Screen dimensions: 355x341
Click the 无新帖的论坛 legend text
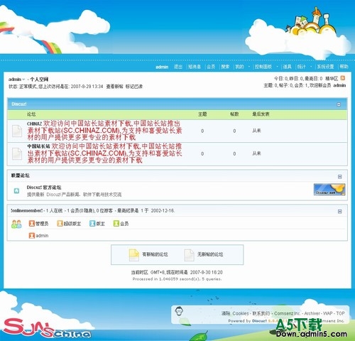pos(210,254)
